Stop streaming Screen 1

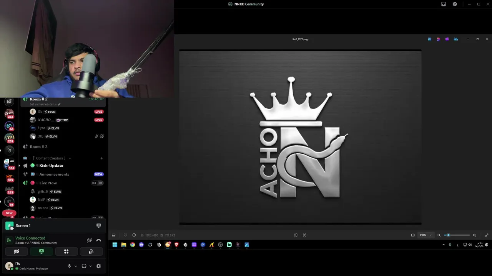(x=98, y=225)
